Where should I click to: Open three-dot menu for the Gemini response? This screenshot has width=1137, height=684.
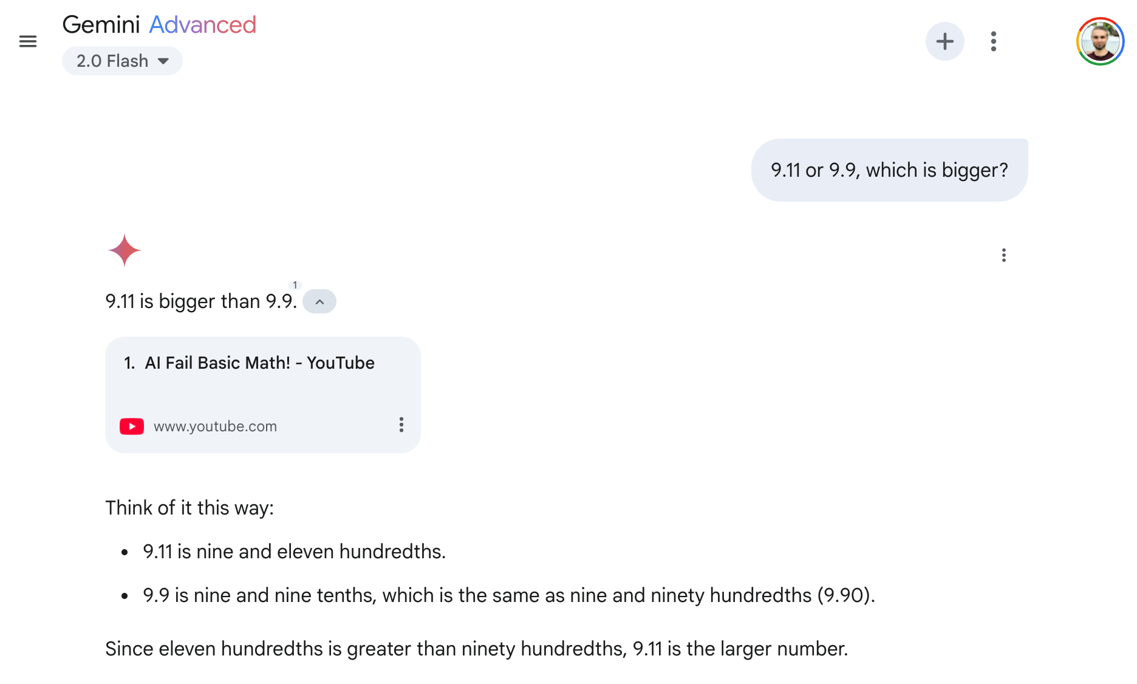point(1003,255)
